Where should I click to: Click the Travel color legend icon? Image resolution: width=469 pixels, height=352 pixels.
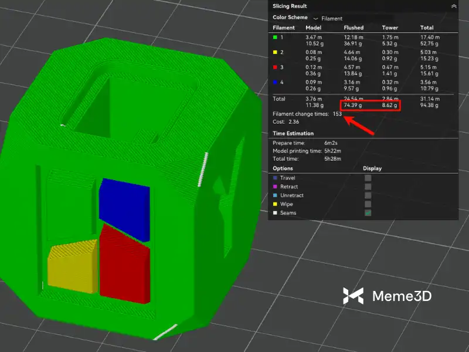276,178
